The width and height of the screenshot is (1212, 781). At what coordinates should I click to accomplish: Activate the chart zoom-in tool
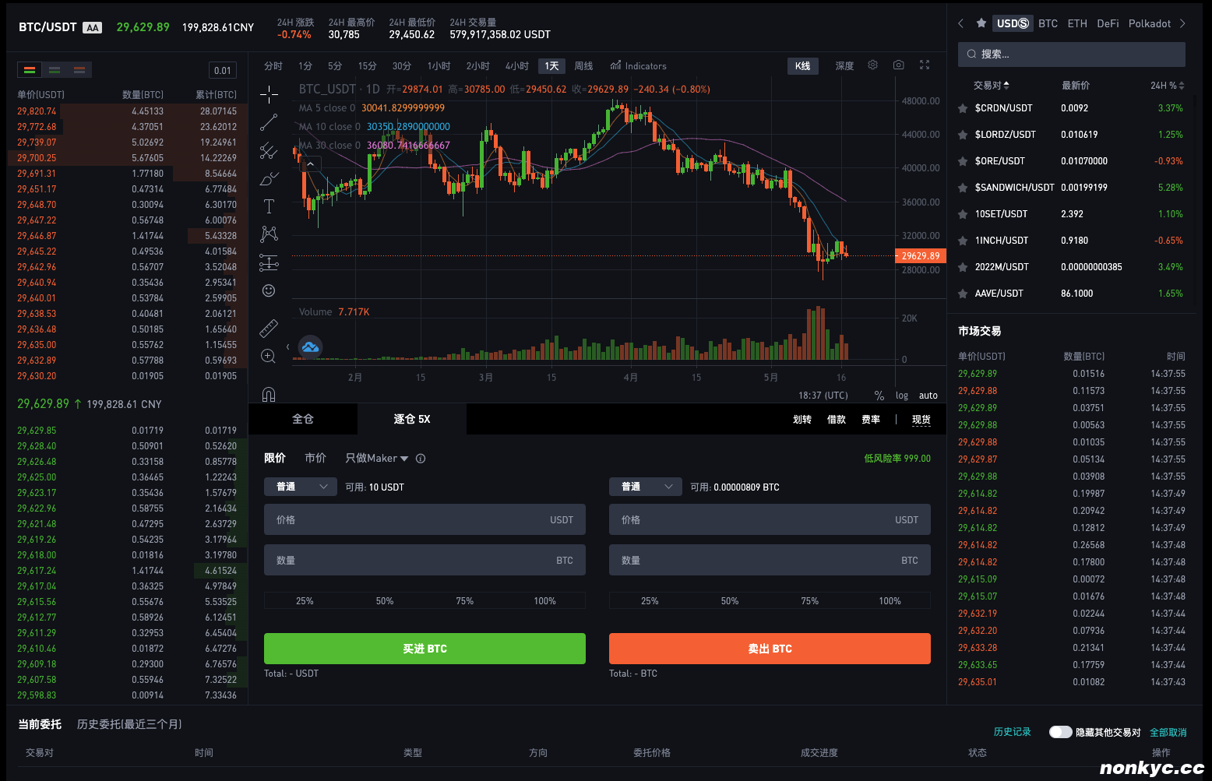(x=269, y=357)
